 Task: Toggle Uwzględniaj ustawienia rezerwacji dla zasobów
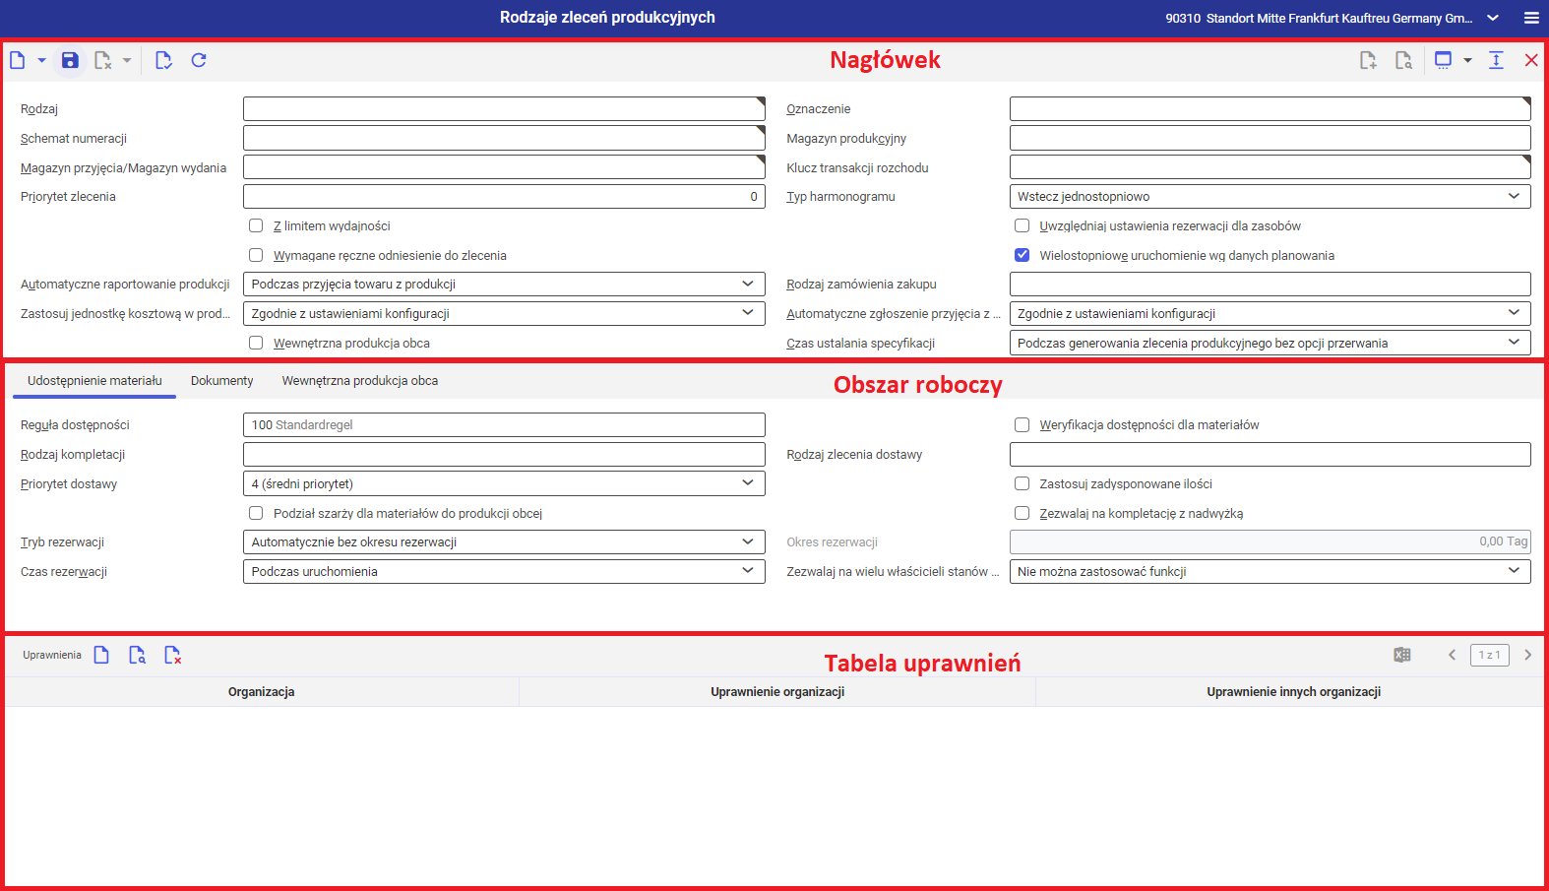[1022, 225]
